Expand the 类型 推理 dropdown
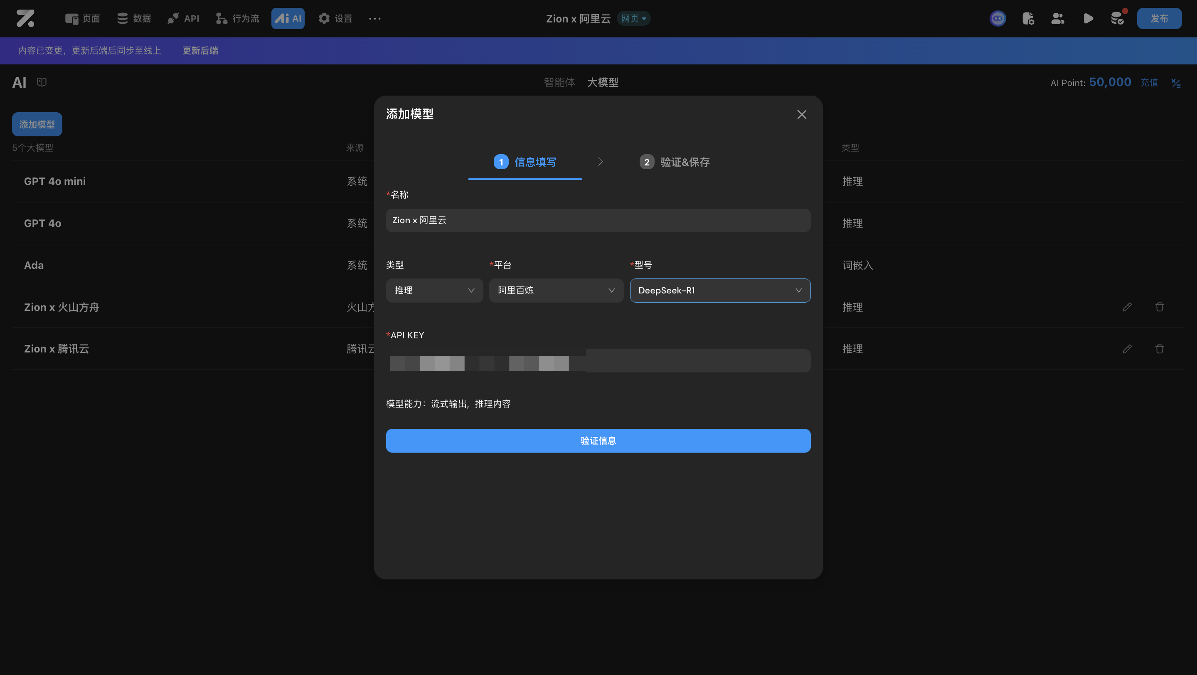The width and height of the screenshot is (1197, 675). pos(434,291)
